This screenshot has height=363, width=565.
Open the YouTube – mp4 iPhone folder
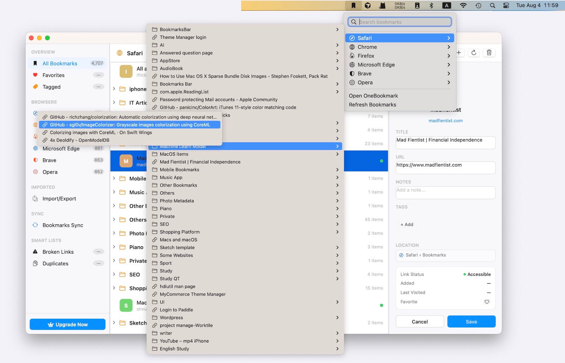pyautogui.click(x=245, y=341)
